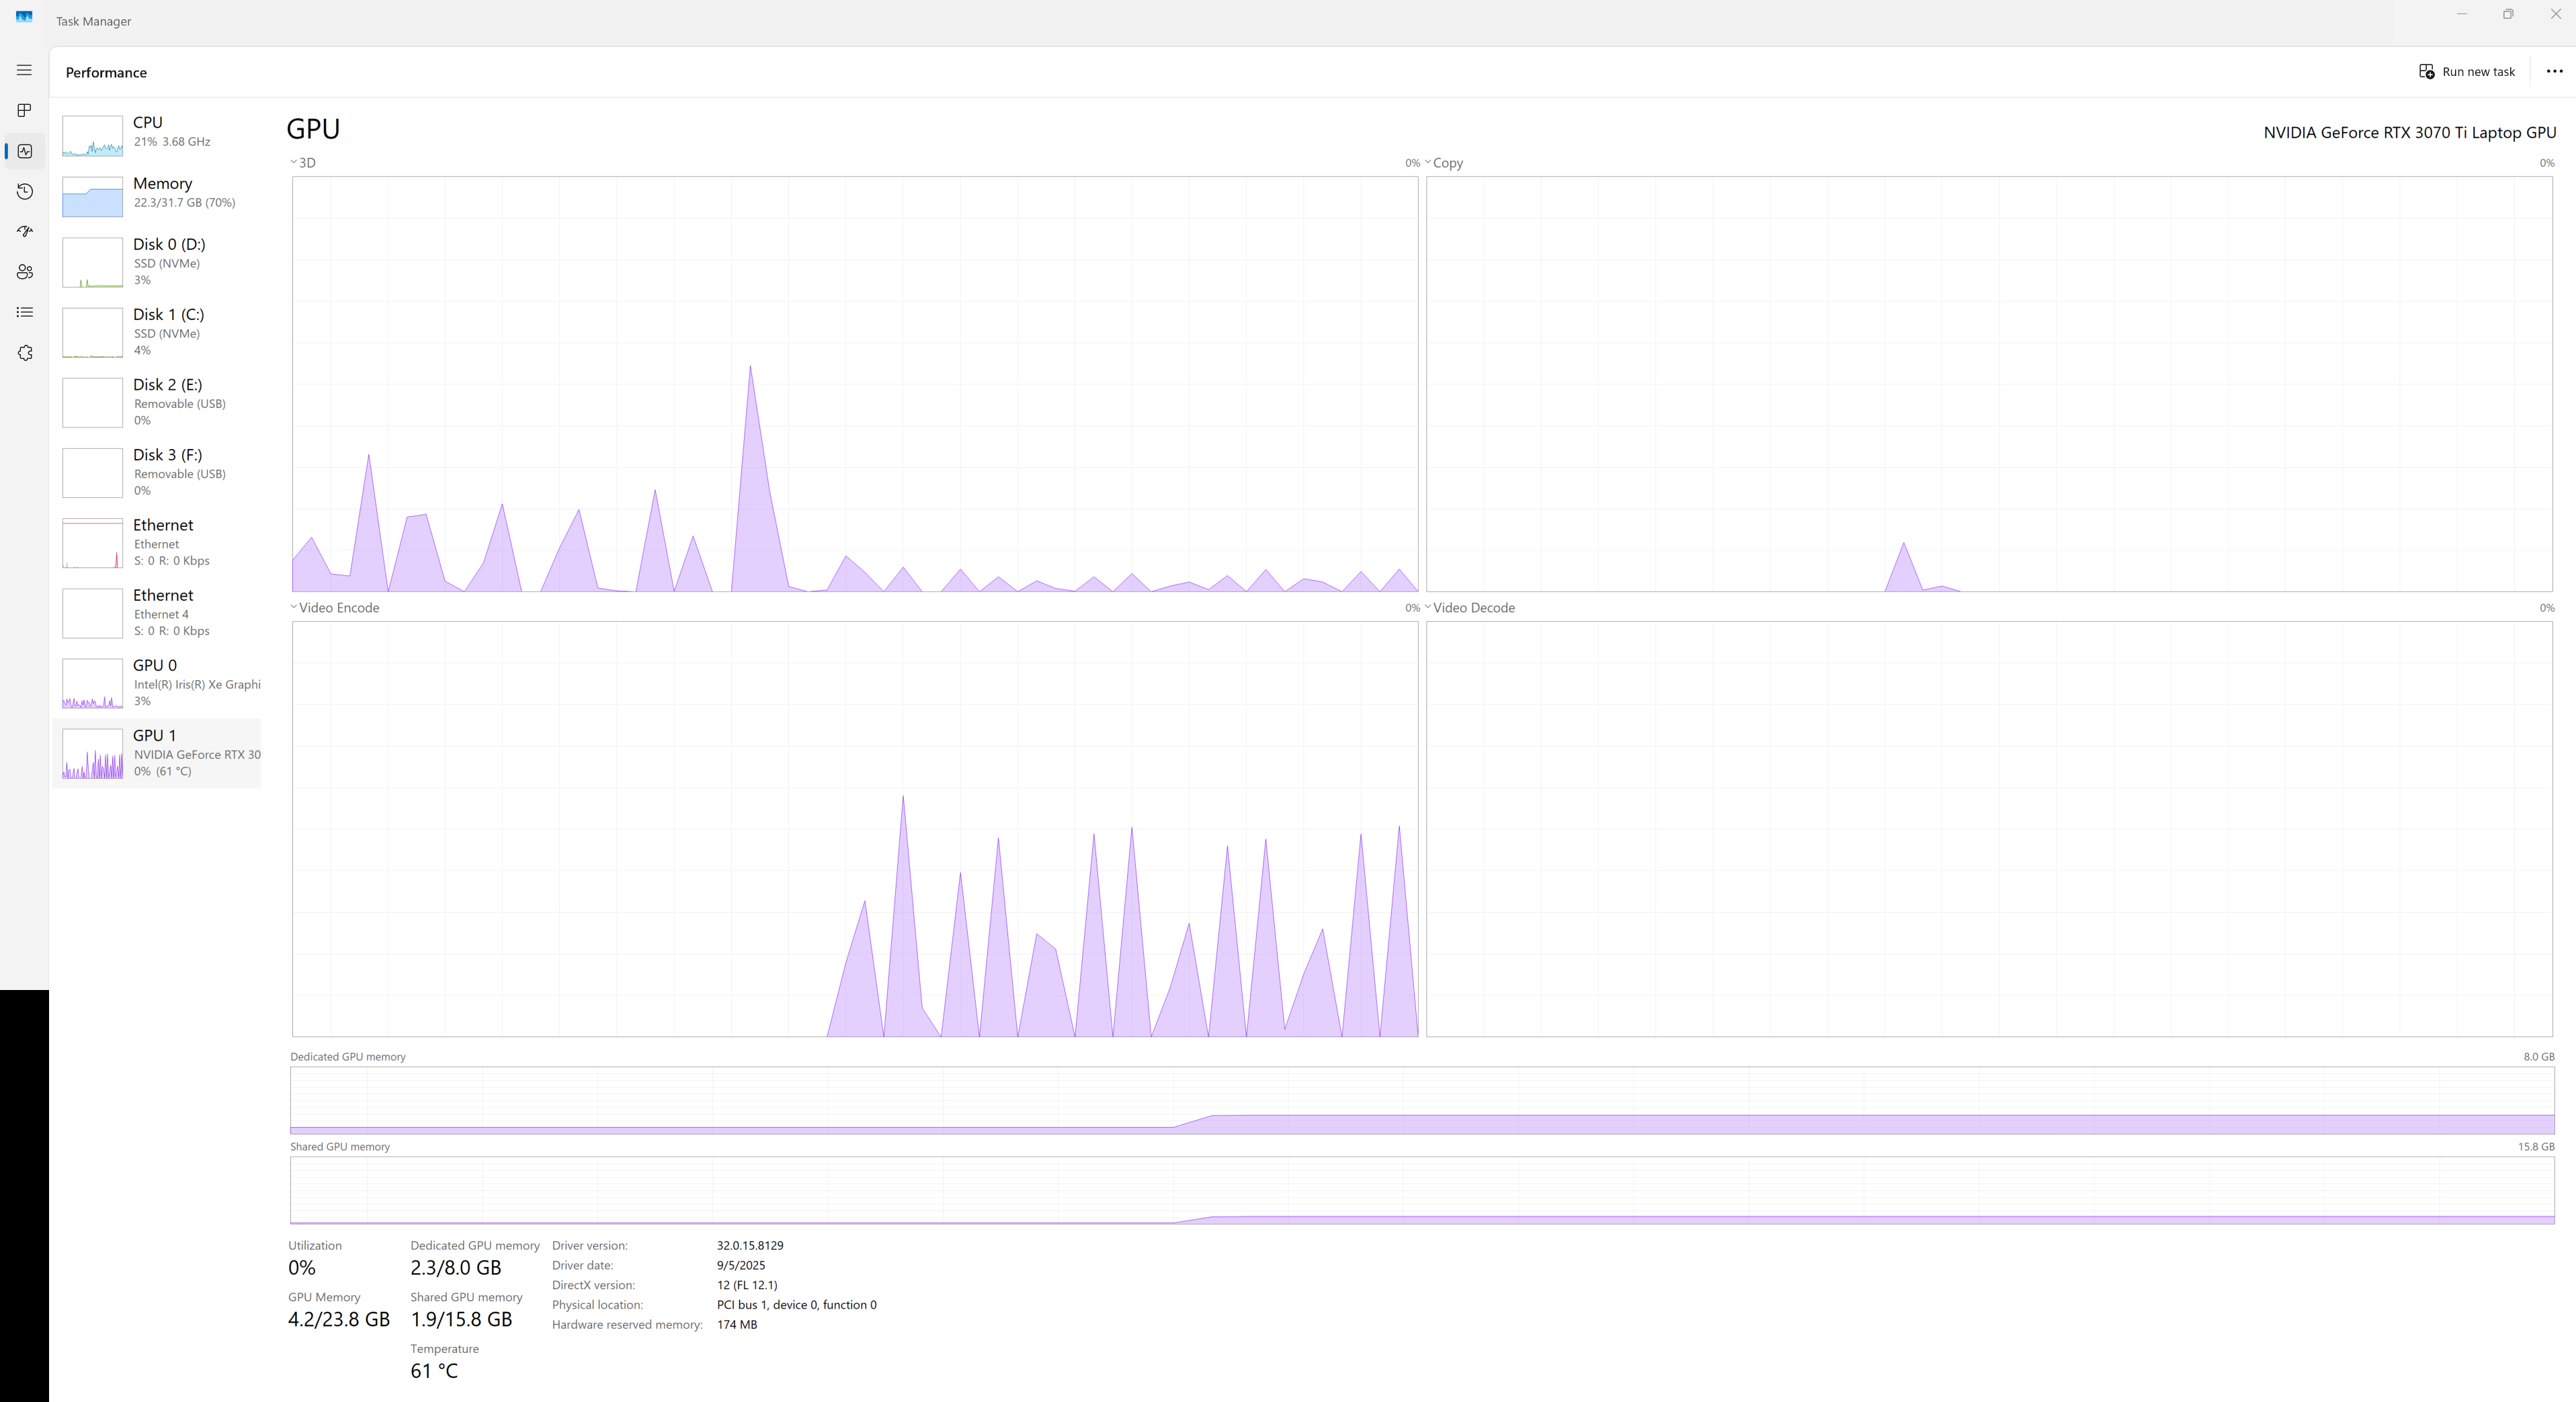Open the Services page icon
This screenshot has height=1402, width=2576.
point(24,353)
